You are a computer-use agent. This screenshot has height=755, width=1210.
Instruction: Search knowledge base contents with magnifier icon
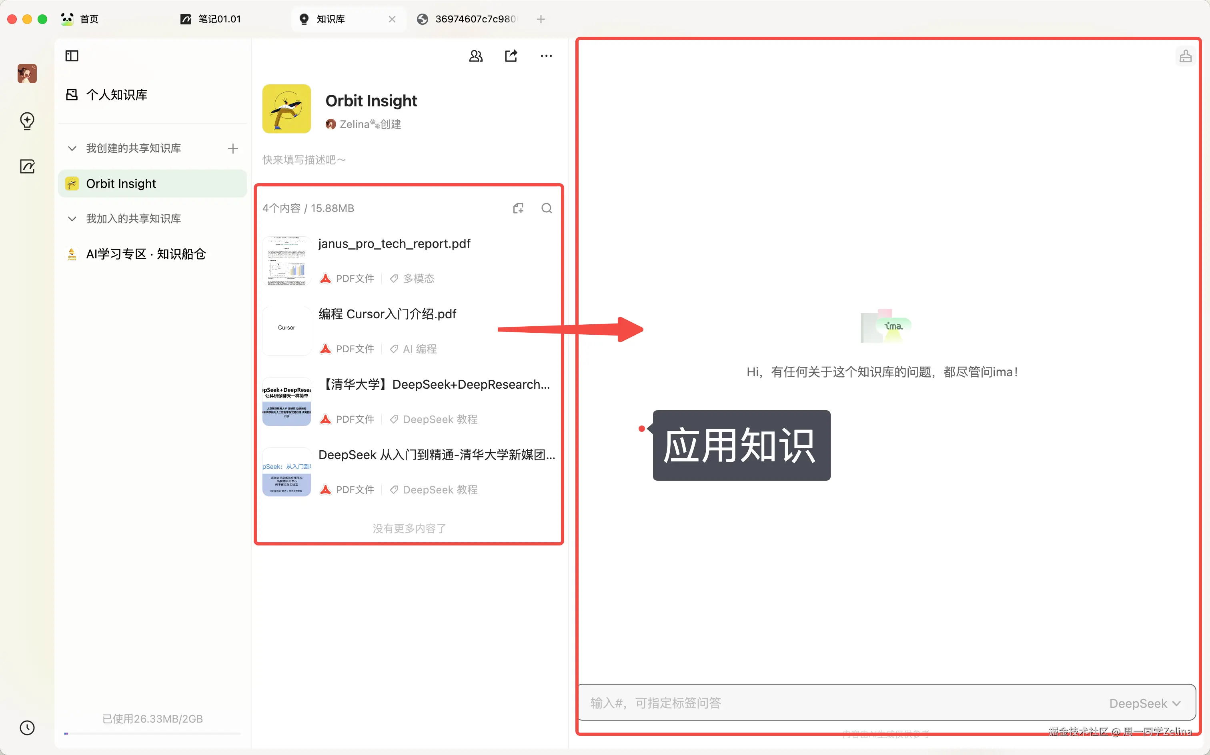click(547, 208)
